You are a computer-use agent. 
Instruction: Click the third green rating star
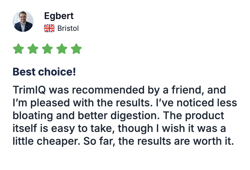[47, 49]
